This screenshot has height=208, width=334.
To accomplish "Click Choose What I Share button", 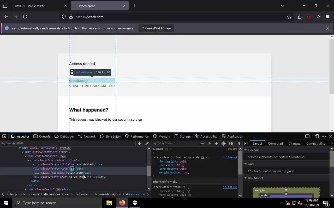I will point(156,28).
